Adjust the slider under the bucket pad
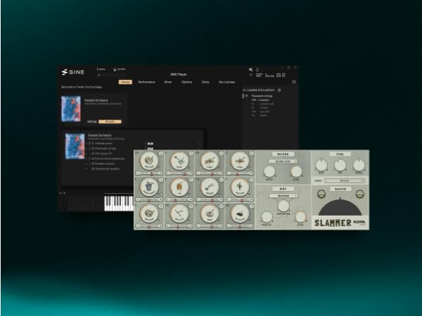 click(x=149, y=199)
